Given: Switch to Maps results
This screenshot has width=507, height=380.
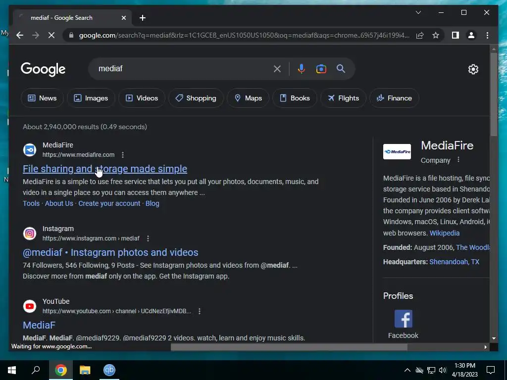Looking at the screenshot, I should point(248,98).
